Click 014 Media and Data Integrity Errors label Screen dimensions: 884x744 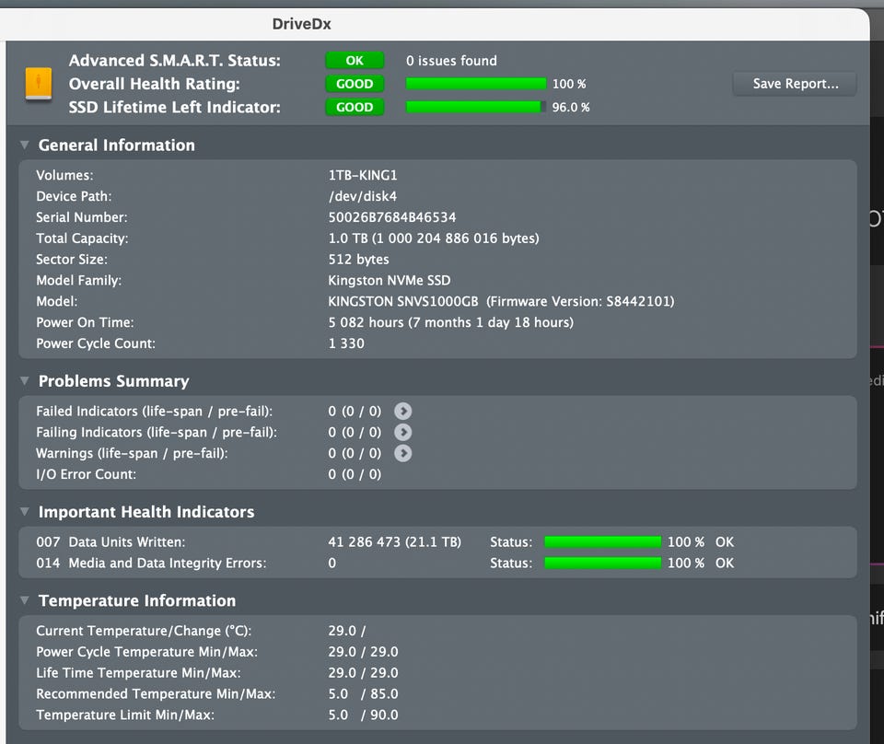click(x=151, y=564)
